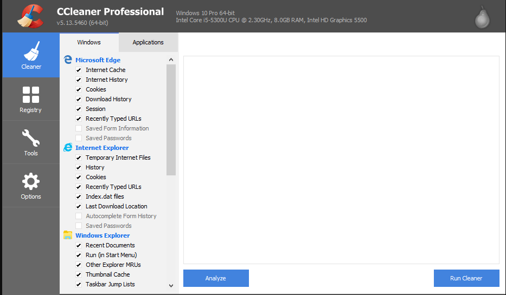Toggle Other Explorer MRUs checkbox

[79, 265]
